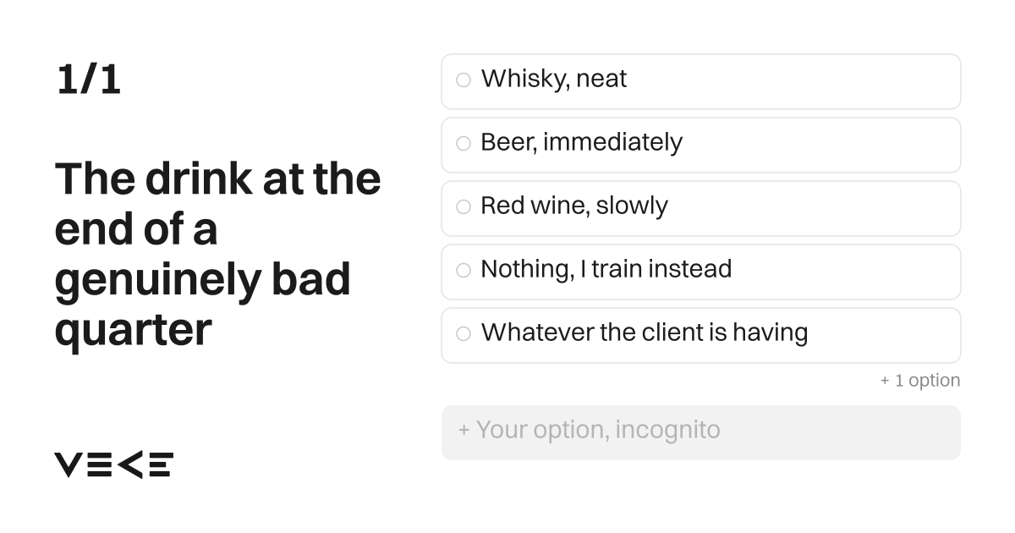Click the 'Whisky, neat' answer text
Image resolution: width=1015 pixels, height=533 pixels.
[554, 79]
